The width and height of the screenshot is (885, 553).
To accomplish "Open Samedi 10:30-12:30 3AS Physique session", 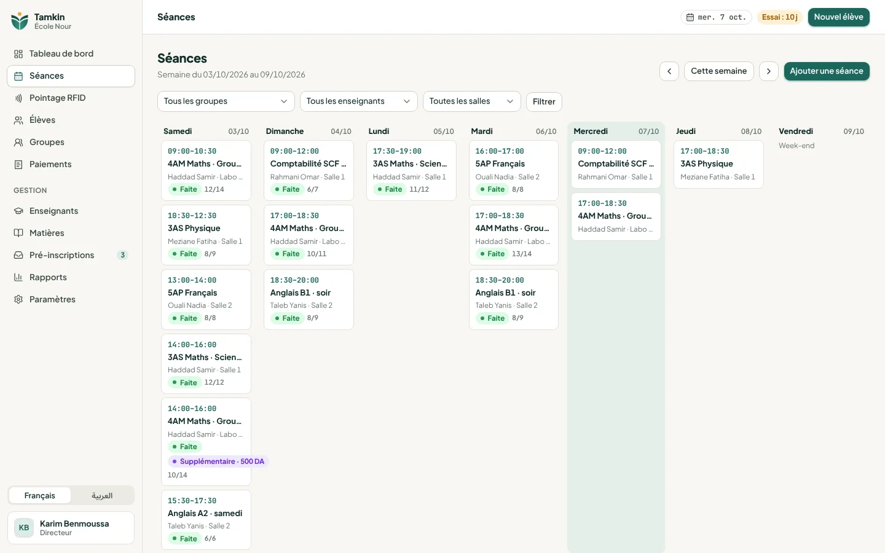I will pos(206,235).
